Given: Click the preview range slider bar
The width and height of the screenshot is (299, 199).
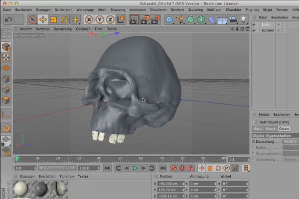Looking at the screenshot, I should tap(57, 168).
